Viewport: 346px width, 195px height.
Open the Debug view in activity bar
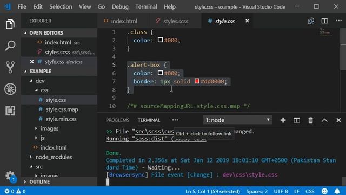pos(10,89)
